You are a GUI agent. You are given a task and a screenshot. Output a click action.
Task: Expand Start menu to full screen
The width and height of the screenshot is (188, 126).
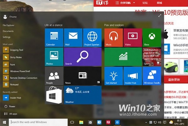point(160,16)
